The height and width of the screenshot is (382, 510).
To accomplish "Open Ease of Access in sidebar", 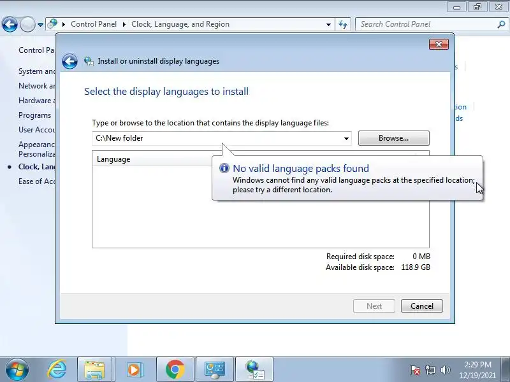I will 36,181.
